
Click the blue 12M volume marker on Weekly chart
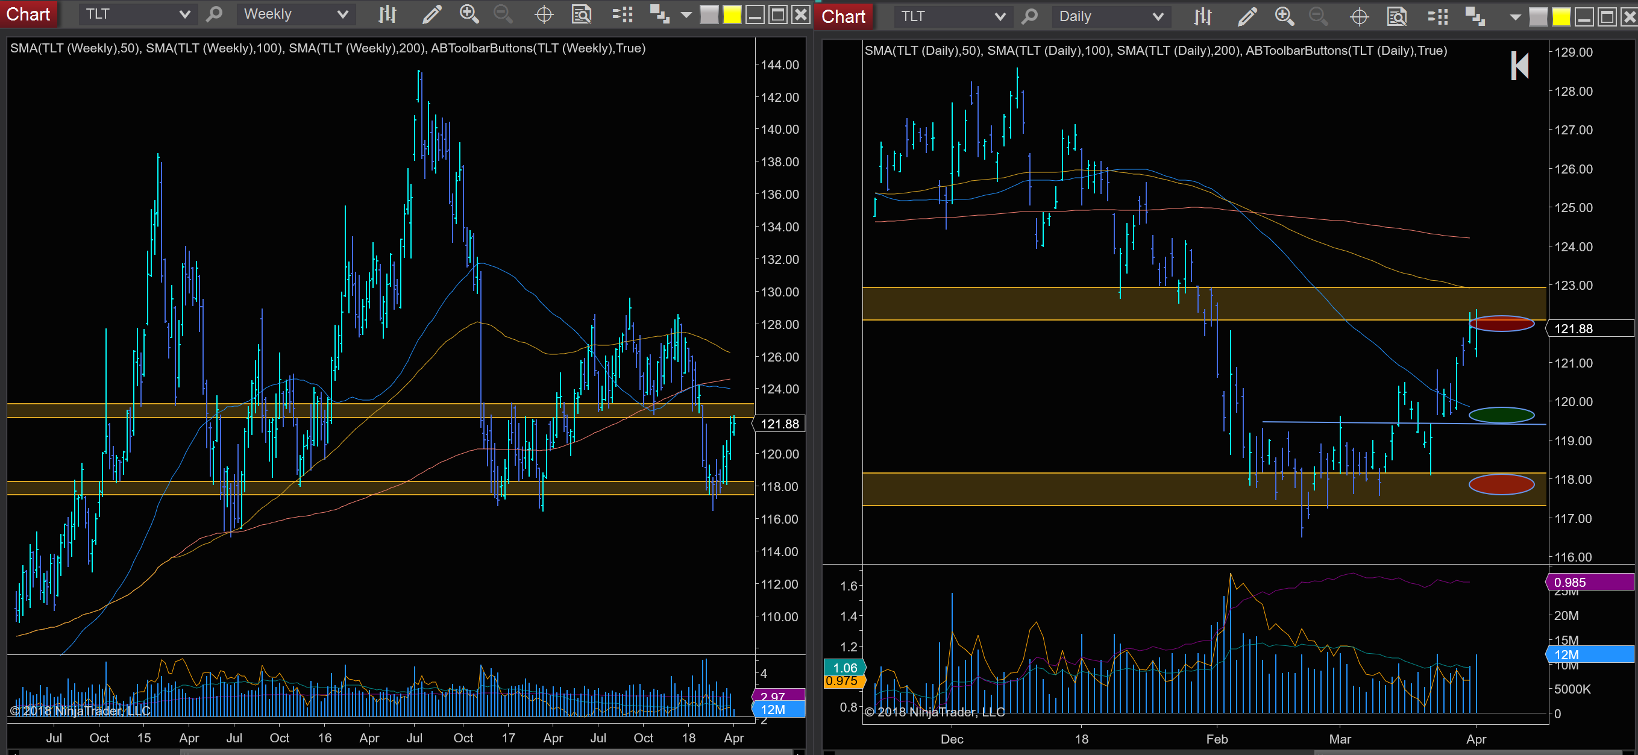pos(778,710)
